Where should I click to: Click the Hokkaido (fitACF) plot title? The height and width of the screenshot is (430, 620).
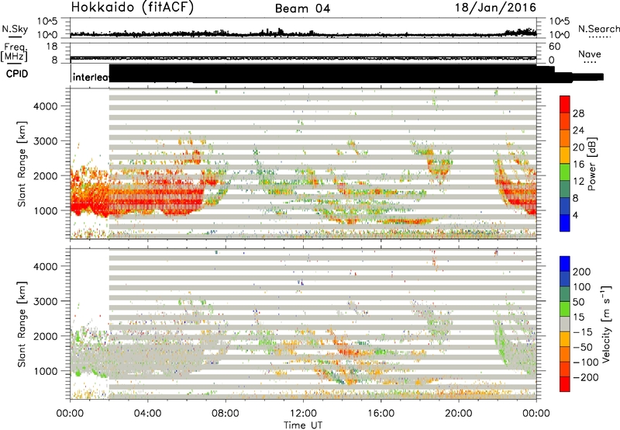point(133,8)
